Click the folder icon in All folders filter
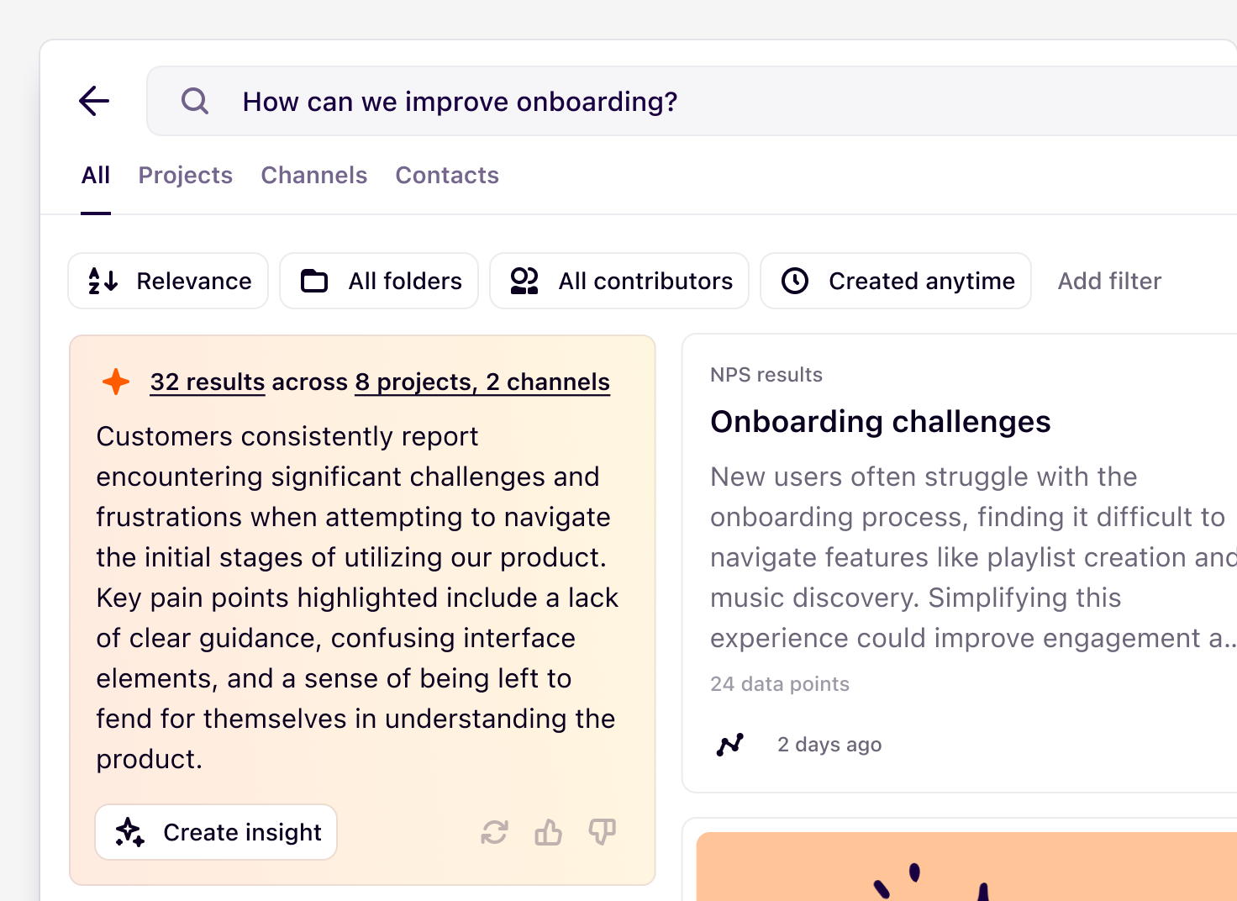The width and height of the screenshot is (1237, 901). point(313,281)
